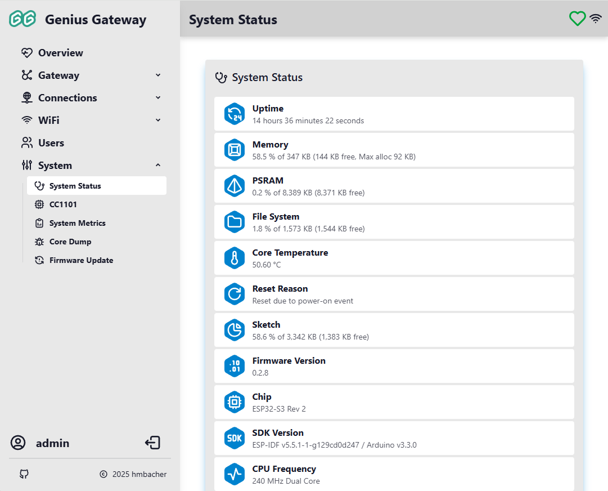This screenshot has width=608, height=491.
Task: Click the Uptime clock icon
Action: 235,114
